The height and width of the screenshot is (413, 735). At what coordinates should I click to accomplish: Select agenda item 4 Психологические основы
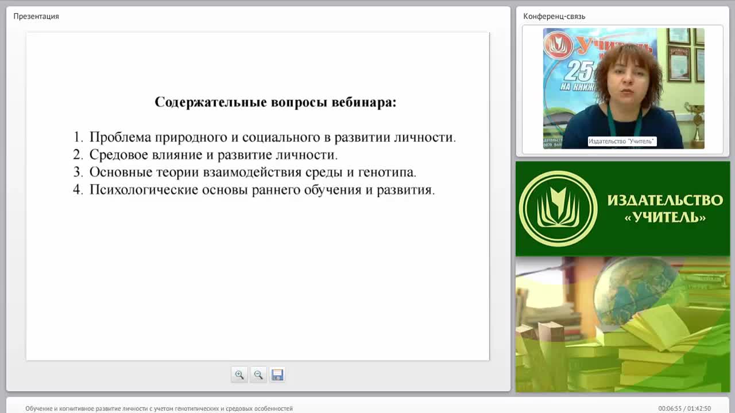(x=254, y=190)
